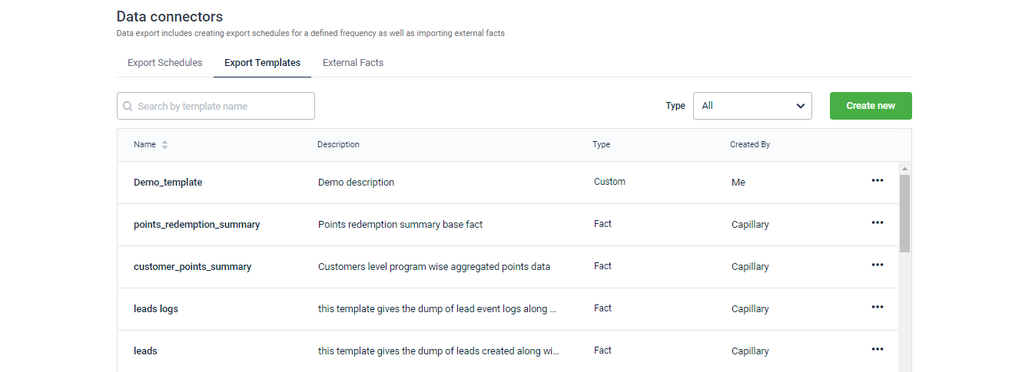Open the three-dot menu for points_redemption_summary
The height and width of the screenshot is (372, 1032).
[x=877, y=223]
